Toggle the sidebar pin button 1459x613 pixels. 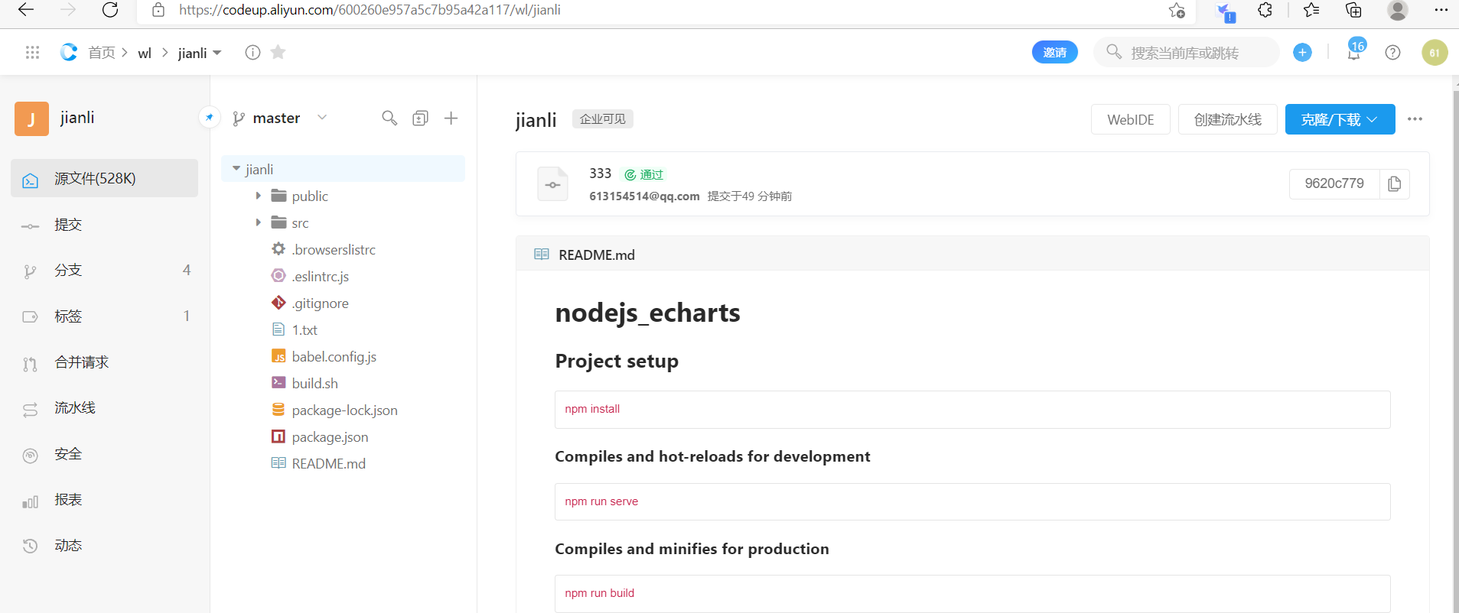tap(209, 118)
